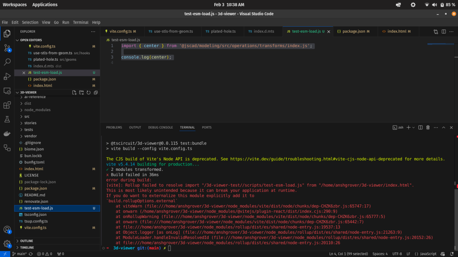This screenshot has width=458, height=257.
Task: Open the Remote Explorer view
Action: pyautogui.click(x=7, y=91)
